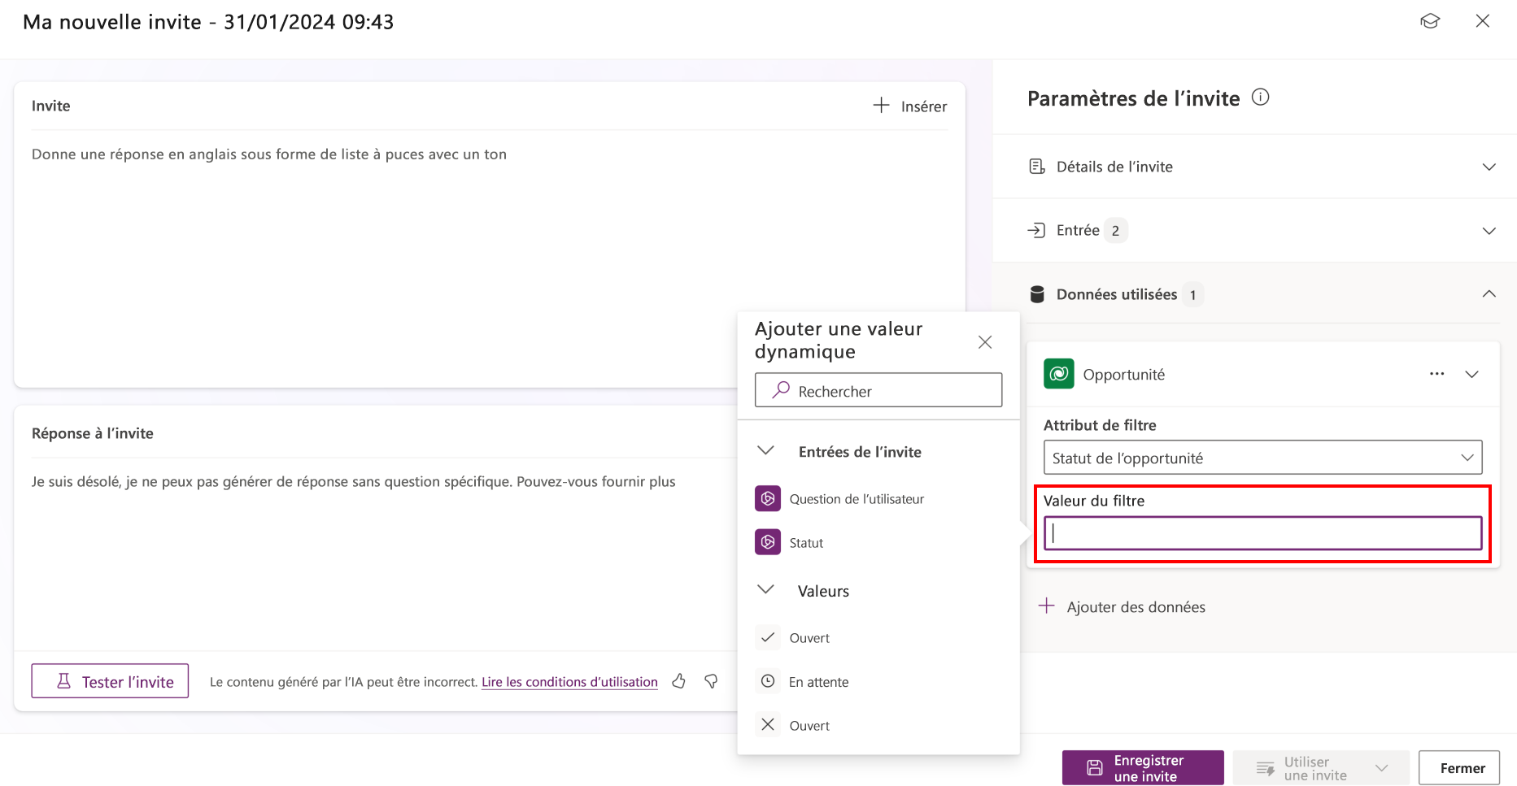Open Lire les conditions d'utilisation link
Image resolution: width=1517 pixels, height=786 pixels.
pos(569,682)
